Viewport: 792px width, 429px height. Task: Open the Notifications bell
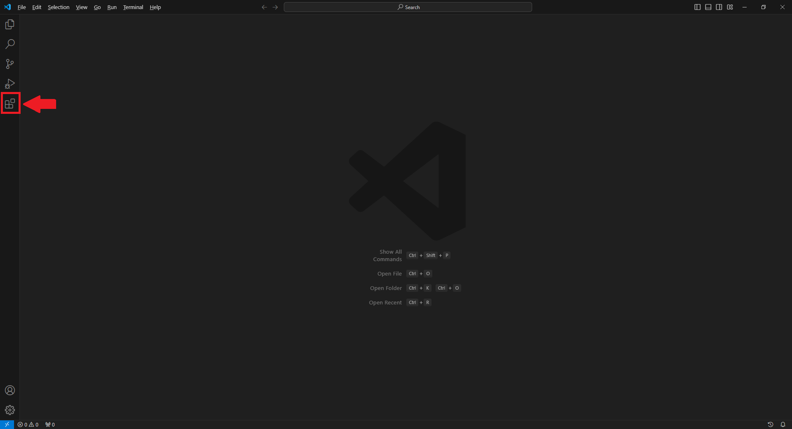pos(783,424)
